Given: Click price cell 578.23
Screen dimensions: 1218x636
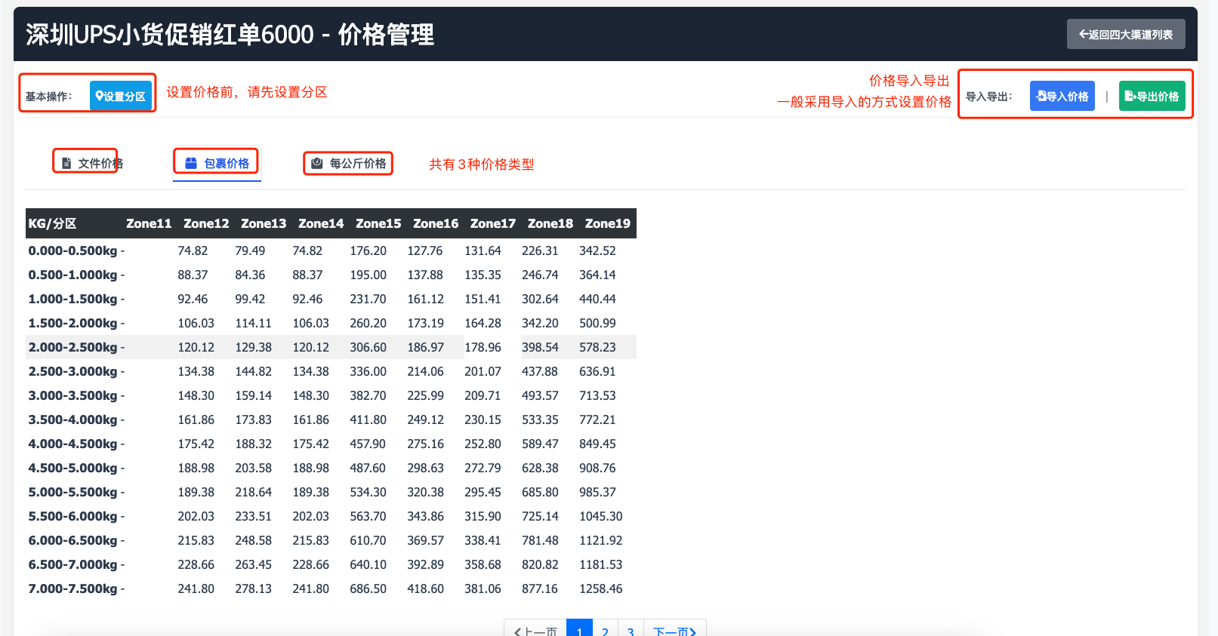Looking at the screenshot, I should click(597, 347).
